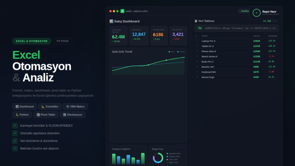Screen dimensions: 295x166
Task: Toggle the Otomatik raporlama sistemleri checkbox
Action: tap(15, 133)
